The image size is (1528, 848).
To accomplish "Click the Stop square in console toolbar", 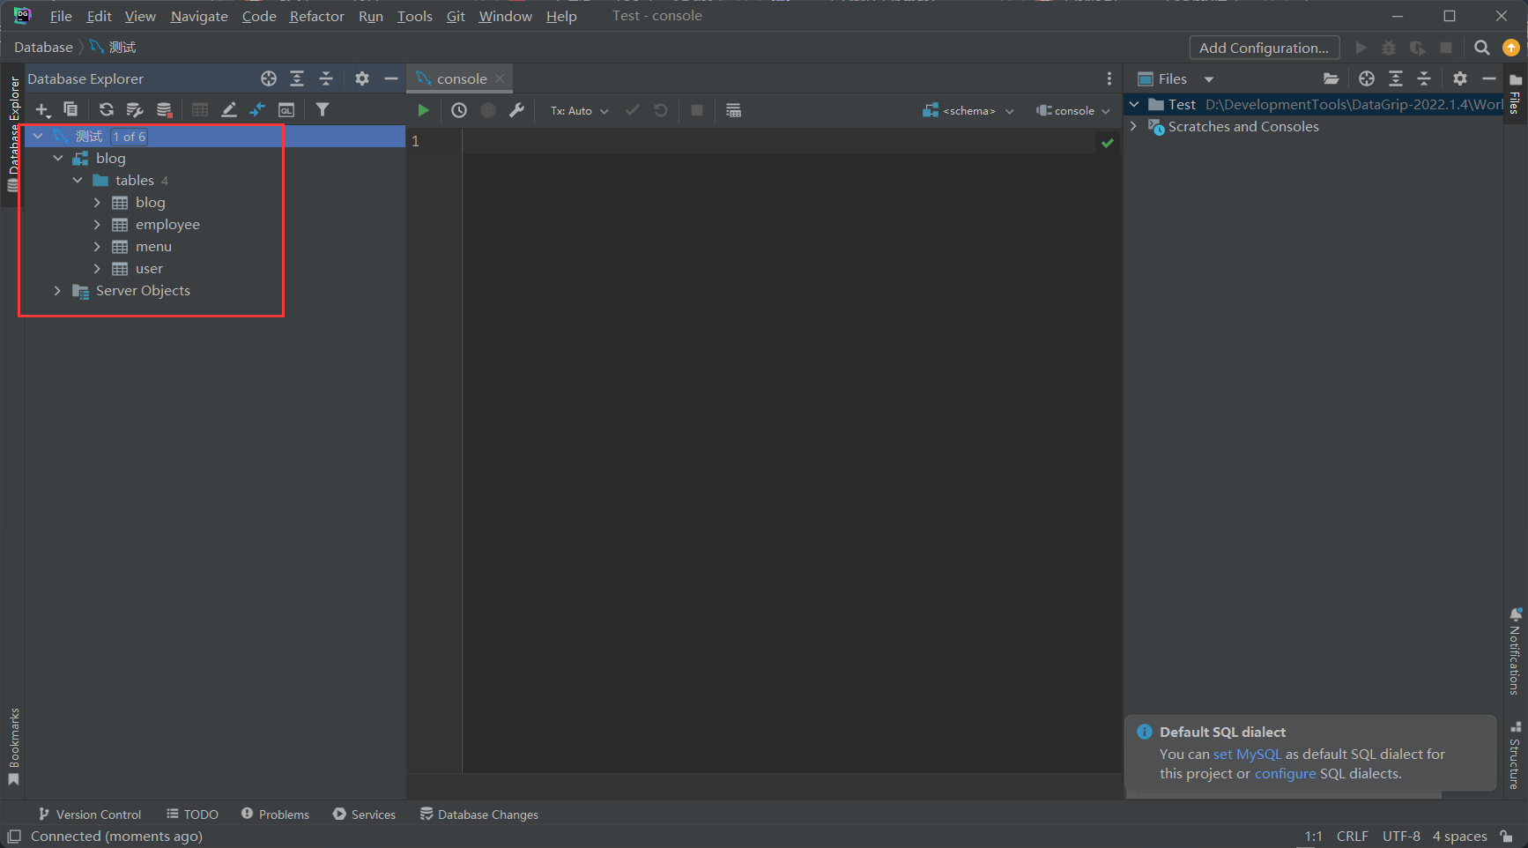I will coord(697,110).
